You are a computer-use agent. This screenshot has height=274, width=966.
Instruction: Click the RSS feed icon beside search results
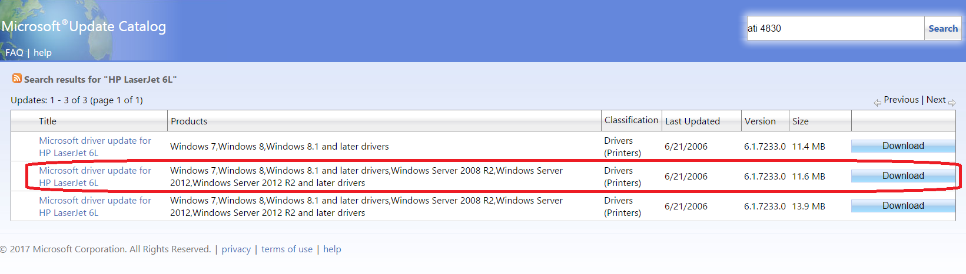[17, 78]
